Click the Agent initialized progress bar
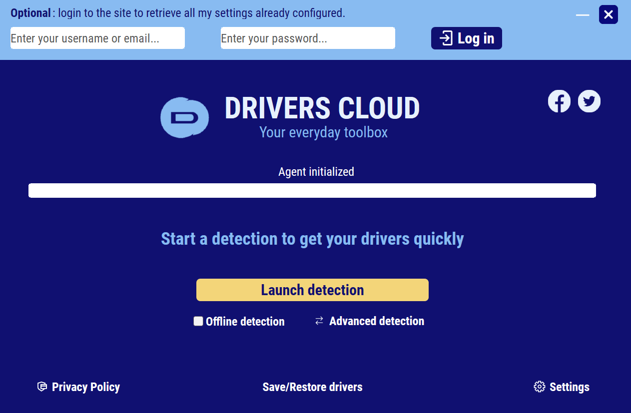 pyautogui.click(x=312, y=190)
